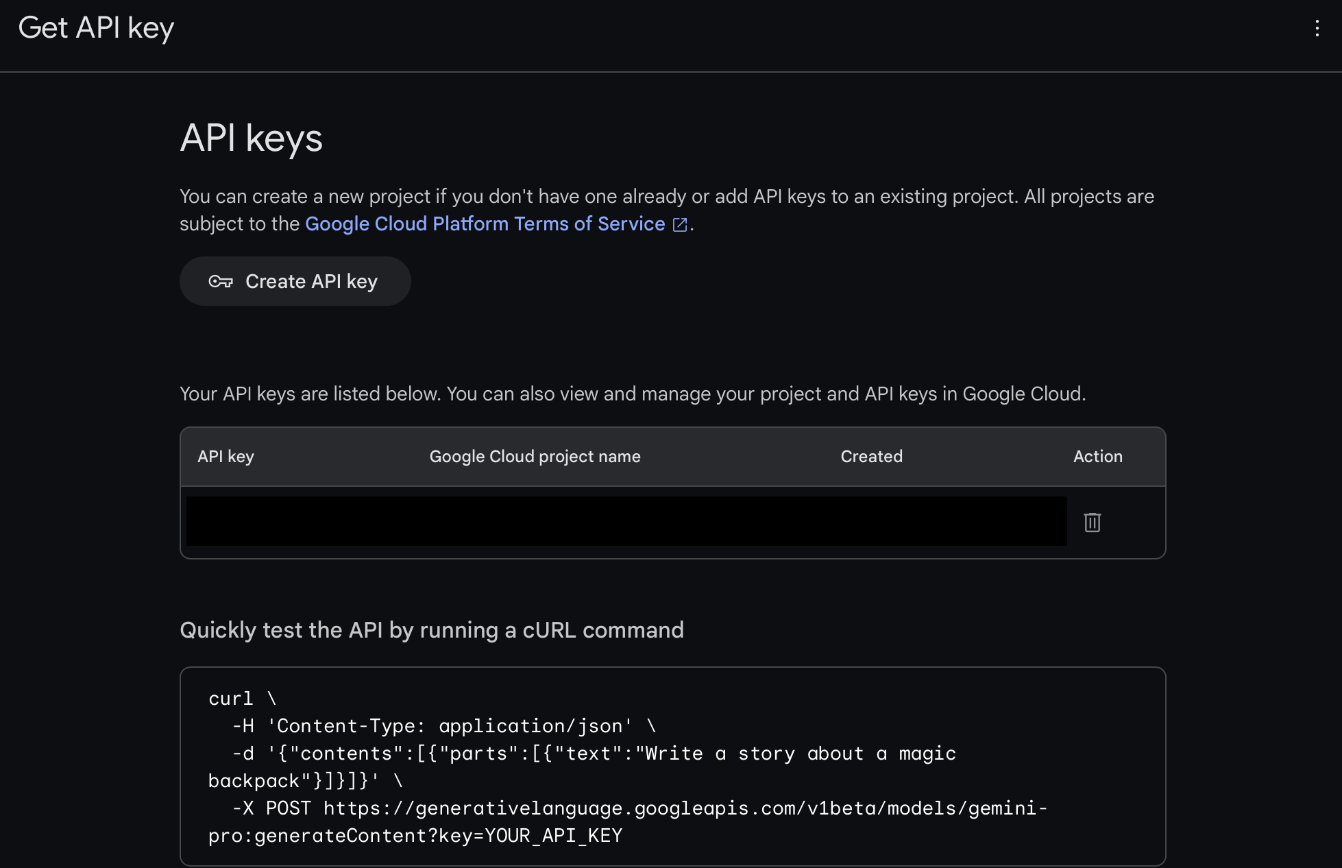
Task: Click the Get API key page title
Action: tap(96, 28)
